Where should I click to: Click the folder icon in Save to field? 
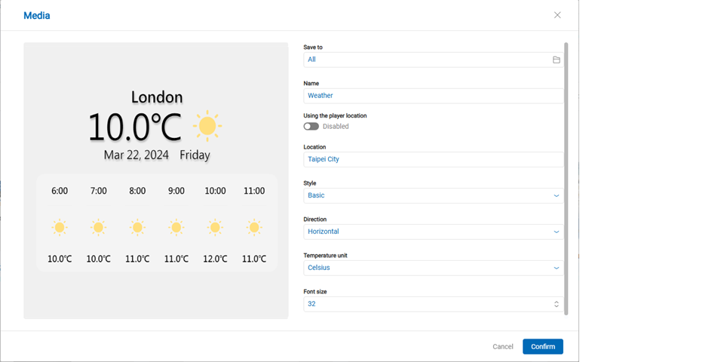click(556, 60)
